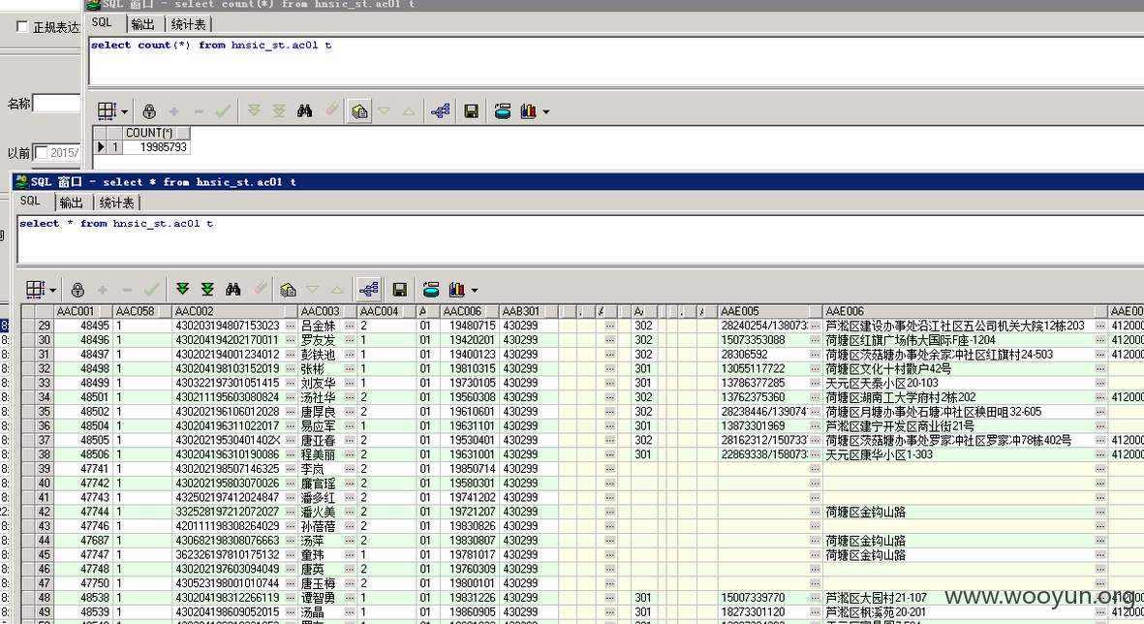This screenshot has height=624, width=1144.
Task: Click the 名称 input field
Action: point(56,103)
